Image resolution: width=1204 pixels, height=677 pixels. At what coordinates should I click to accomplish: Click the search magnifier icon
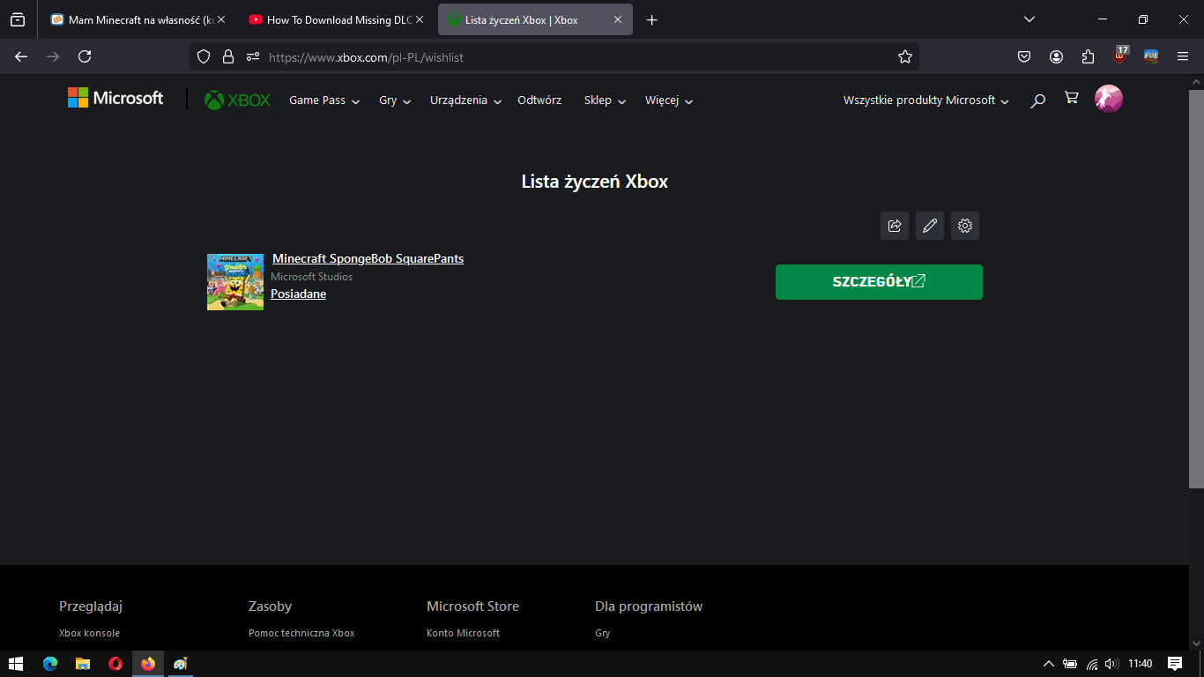[1037, 100]
